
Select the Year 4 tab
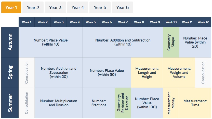click(x=78, y=7)
